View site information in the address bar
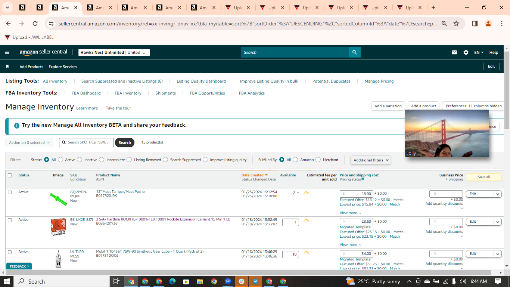This screenshot has width=510, height=287. (x=51, y=24)
